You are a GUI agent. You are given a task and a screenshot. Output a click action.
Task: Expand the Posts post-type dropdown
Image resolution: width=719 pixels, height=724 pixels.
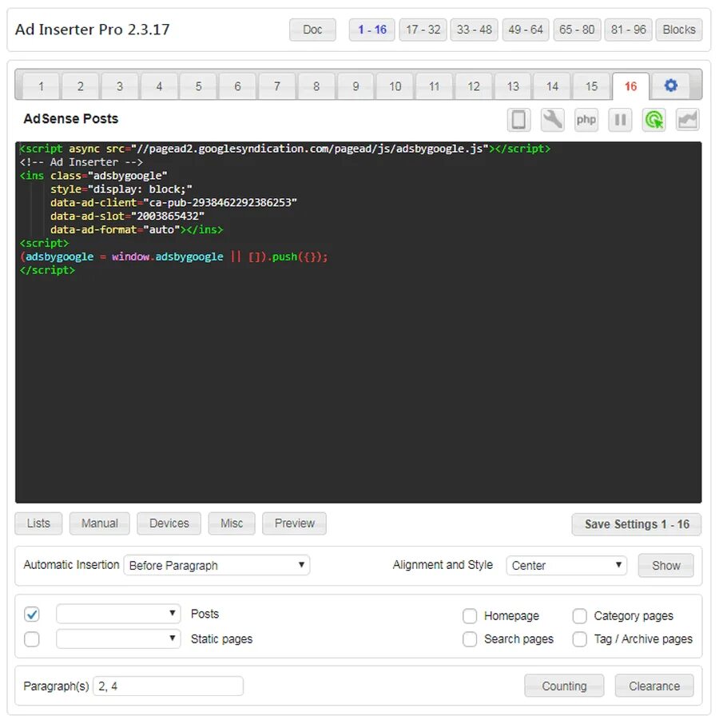tap(117, 614)
